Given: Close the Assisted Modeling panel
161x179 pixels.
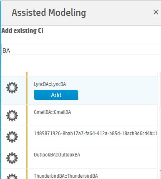Looking at the screenshot, I should coord(156,12).
